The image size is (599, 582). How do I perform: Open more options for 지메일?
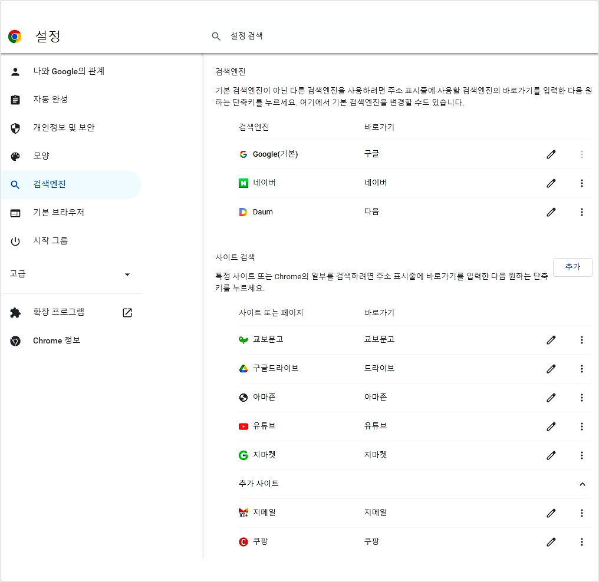pyautogui.click(x=581, y=513)
